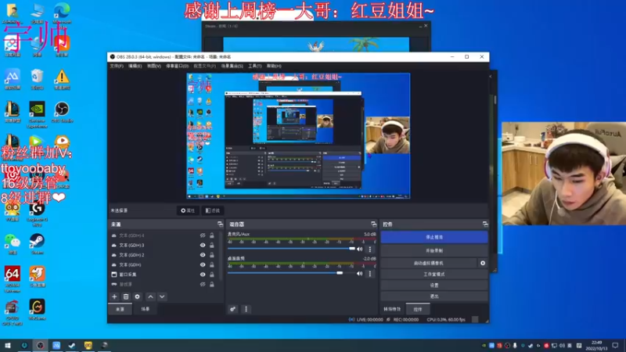
Task: Open advanced audio properties gears icon
Action: pyautogui.click(x=232, y=309)
